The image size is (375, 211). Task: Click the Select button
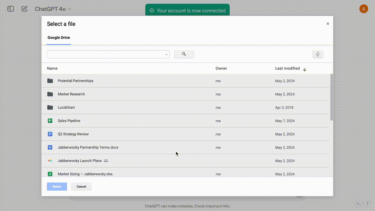(x=57, y=186)
